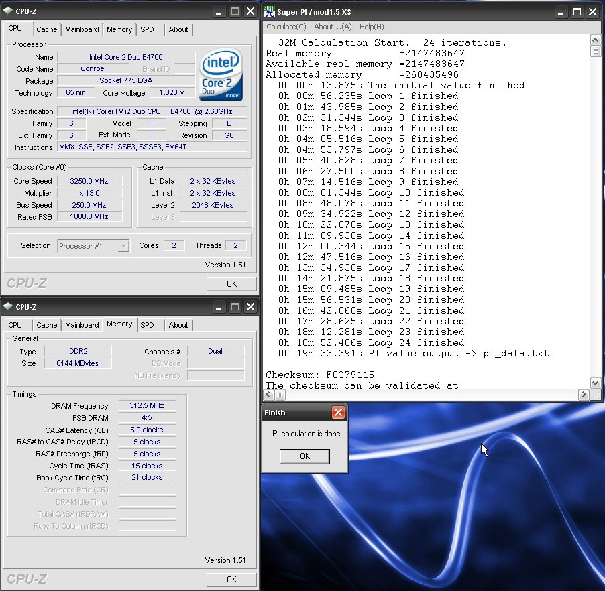605x591 pixels.
Task: Open the Calculate(C) menu in Super PI
Action: coord(286,27)
